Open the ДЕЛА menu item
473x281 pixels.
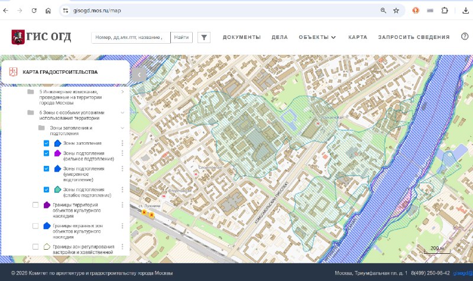coord(280,37)
